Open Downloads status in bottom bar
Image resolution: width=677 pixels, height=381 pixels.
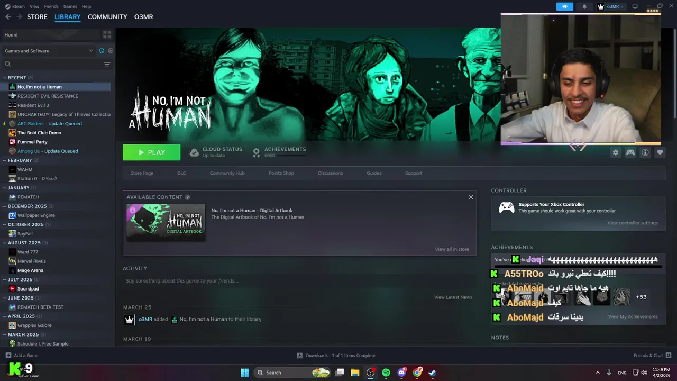point(336,356)
